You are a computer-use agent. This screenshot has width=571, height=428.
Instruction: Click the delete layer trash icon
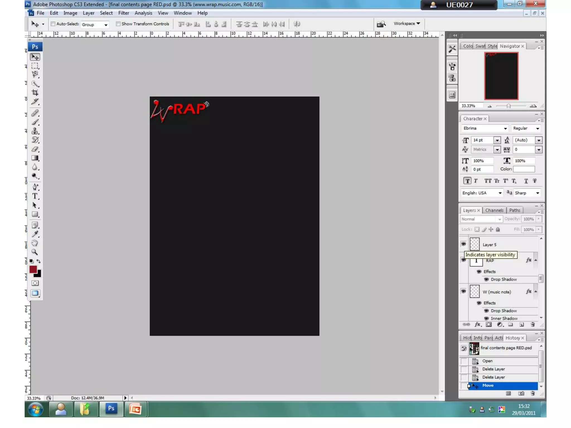pyautogui.click(x=533, y=325)
